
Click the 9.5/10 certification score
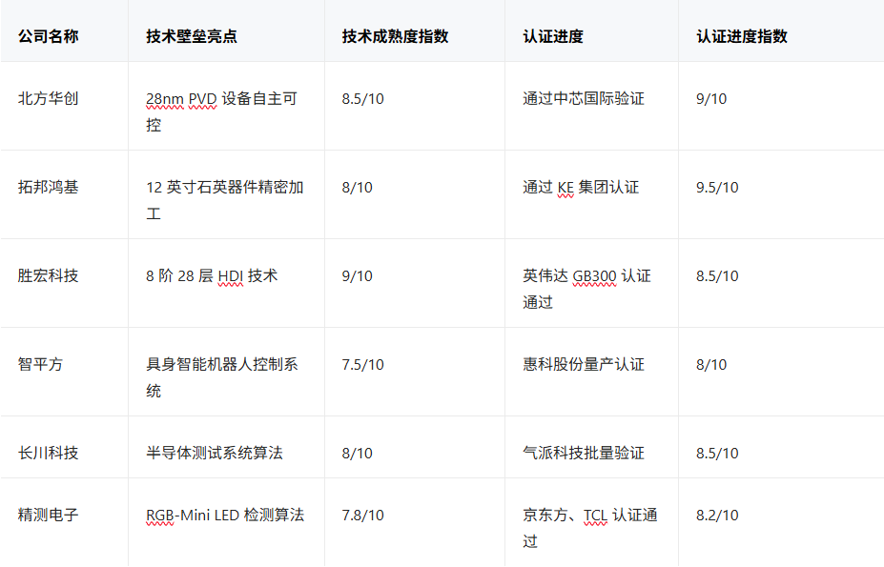717,187
